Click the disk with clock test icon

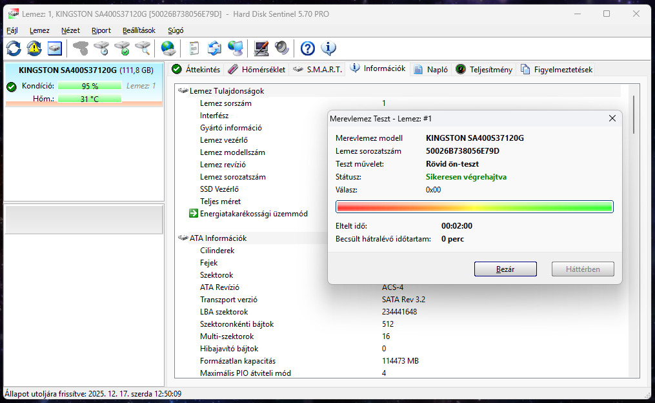click(101, 48)
